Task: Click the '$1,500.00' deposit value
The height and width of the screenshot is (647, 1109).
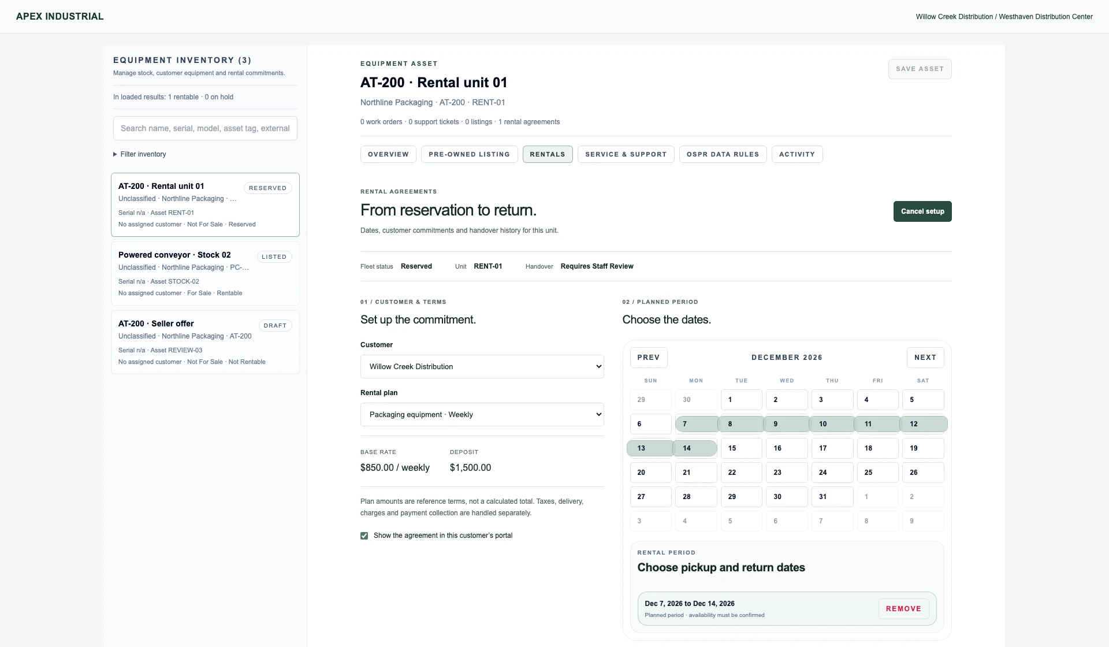Action: 470,468
